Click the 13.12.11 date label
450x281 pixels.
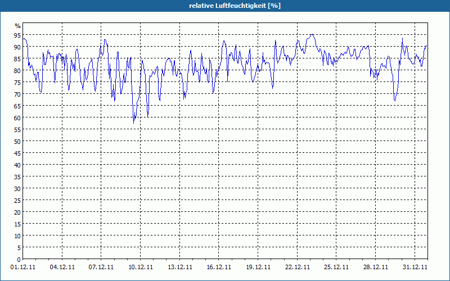(179, 267)
